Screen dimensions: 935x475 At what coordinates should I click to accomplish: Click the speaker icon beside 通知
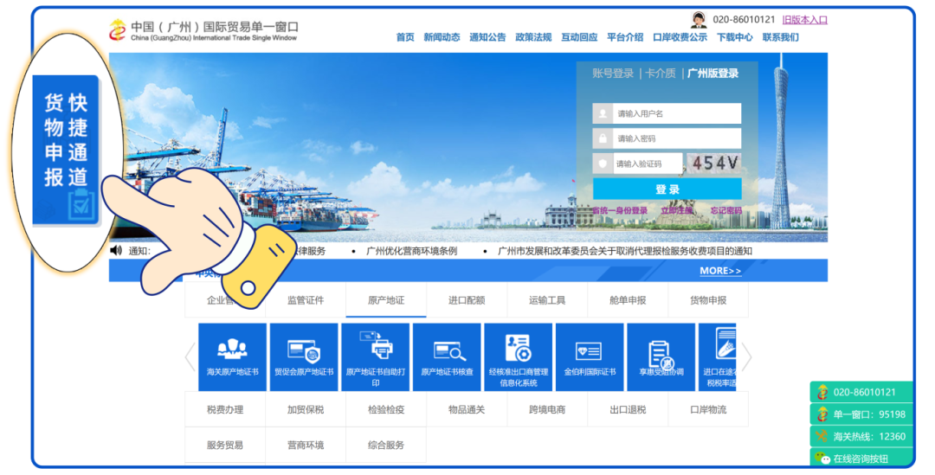coord(116,250)
